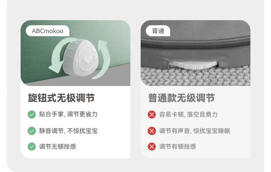Open the green knob product image

click(76, 53)
